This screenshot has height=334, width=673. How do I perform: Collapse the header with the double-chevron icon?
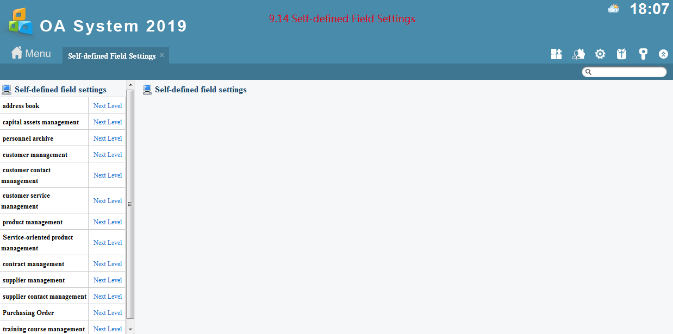[x=663, y=54]
